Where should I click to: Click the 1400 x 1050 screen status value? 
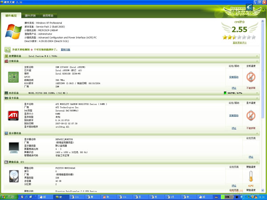click(72, 152)
